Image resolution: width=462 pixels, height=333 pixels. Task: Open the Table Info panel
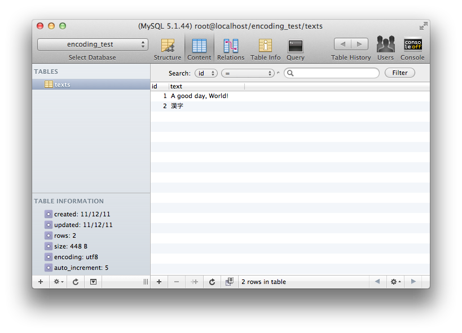click(265, 48)
